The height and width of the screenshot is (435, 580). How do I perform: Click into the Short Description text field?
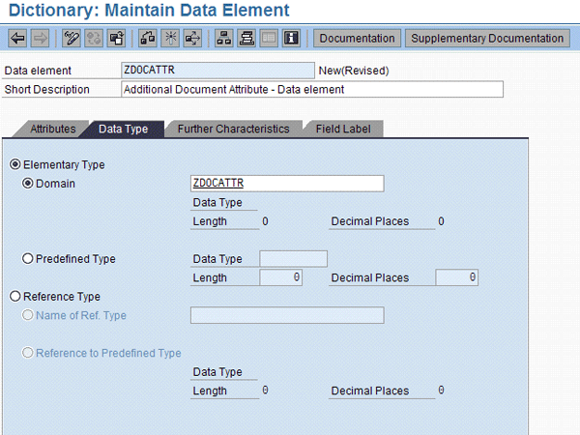[311, 90]
